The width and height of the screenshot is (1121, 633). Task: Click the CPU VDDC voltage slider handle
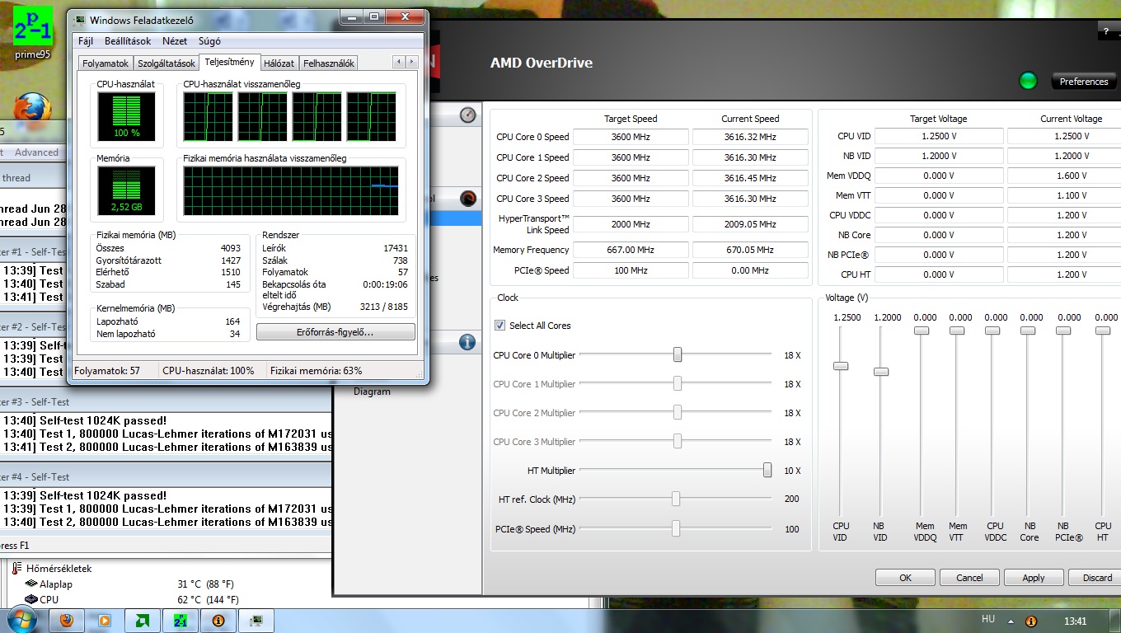tap(992, 331)
